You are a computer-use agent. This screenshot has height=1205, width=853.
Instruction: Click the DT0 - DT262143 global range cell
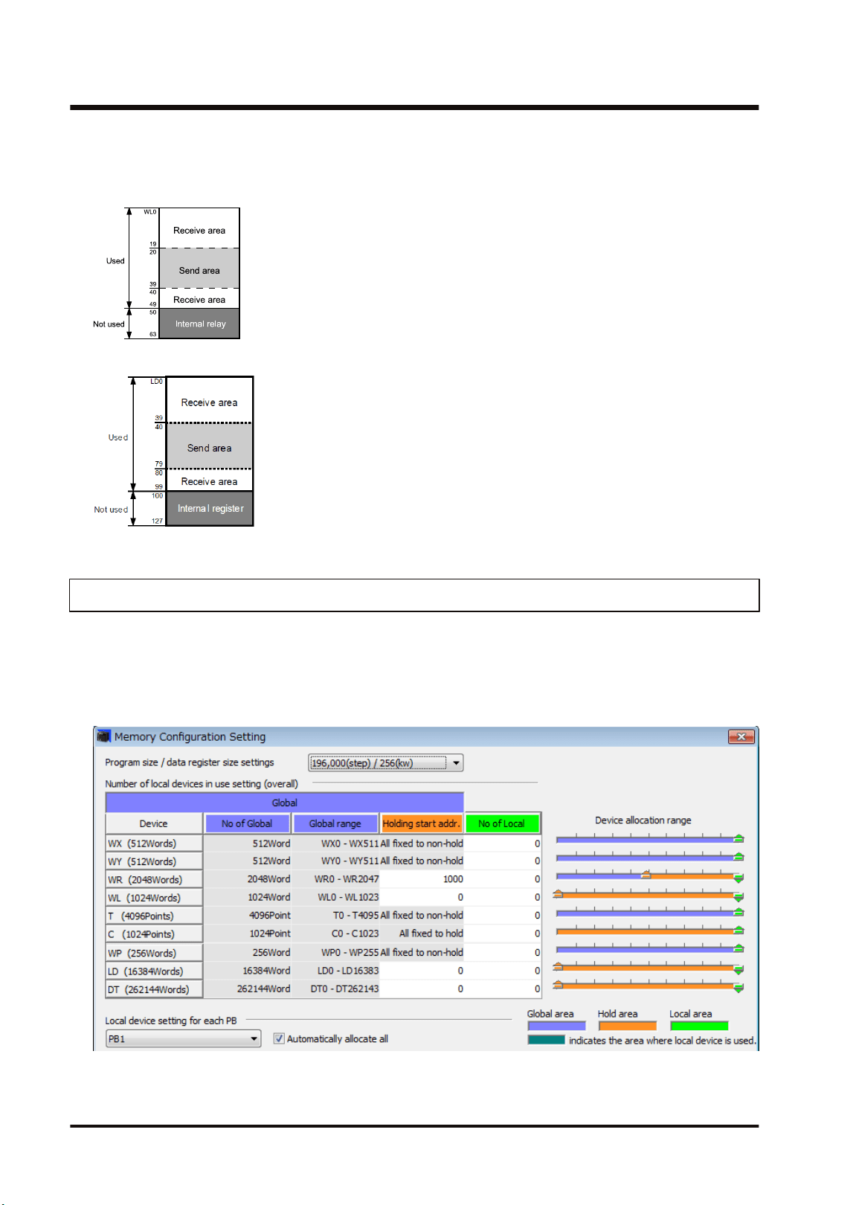pyautogui.click(x=336, y=989)
